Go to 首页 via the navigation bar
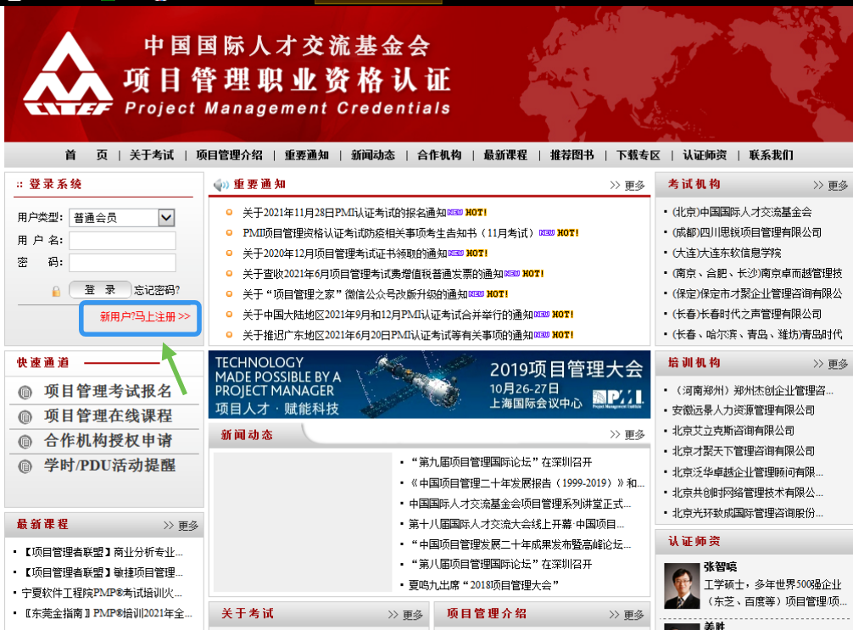The width and height of the screenshot is (853, 630). [87, 156]
